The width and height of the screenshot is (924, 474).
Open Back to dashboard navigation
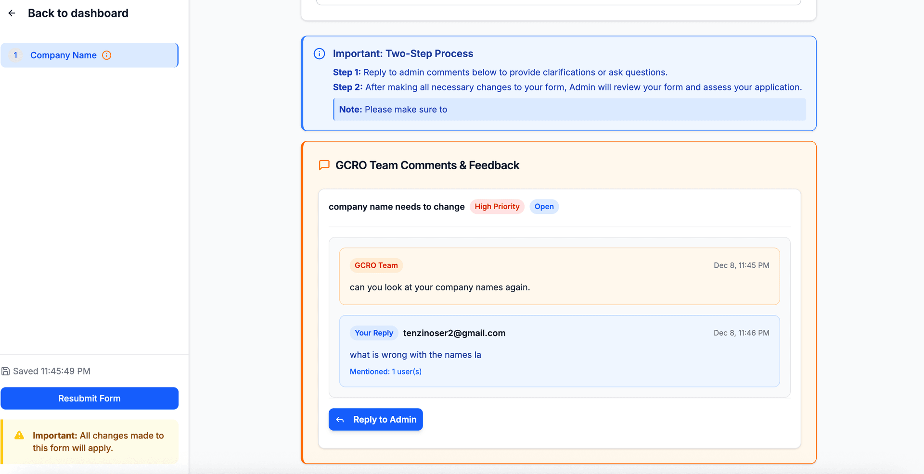pyautogui.click(x=78, y=13)
